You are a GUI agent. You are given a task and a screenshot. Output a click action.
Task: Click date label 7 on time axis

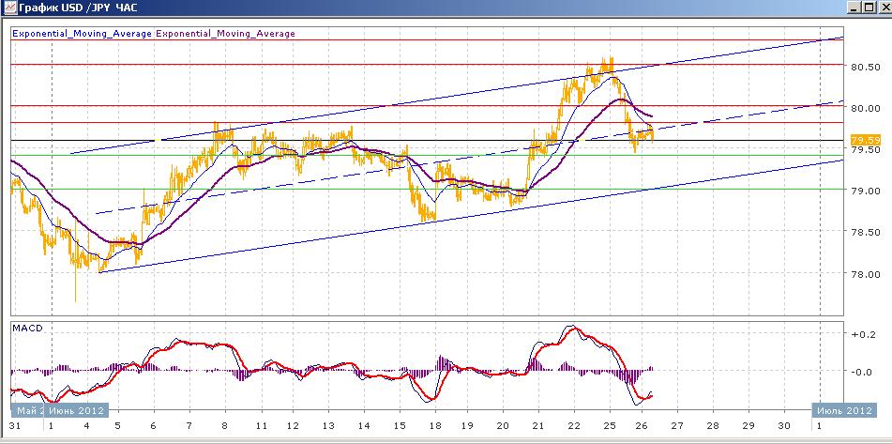point(189,426)
